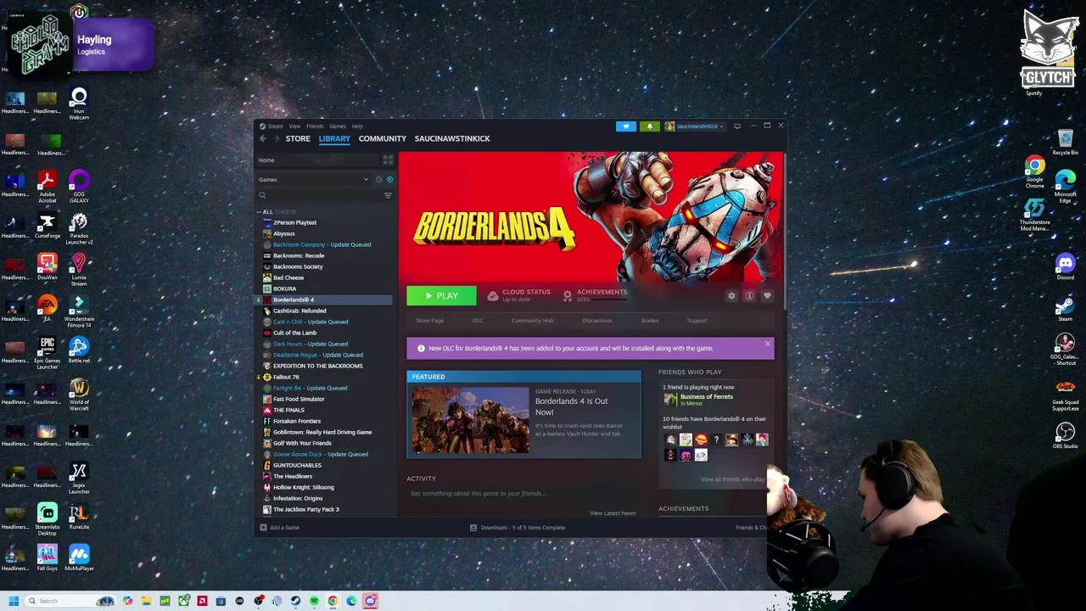Click the blue announcements megaphone icon

[626, 126]
